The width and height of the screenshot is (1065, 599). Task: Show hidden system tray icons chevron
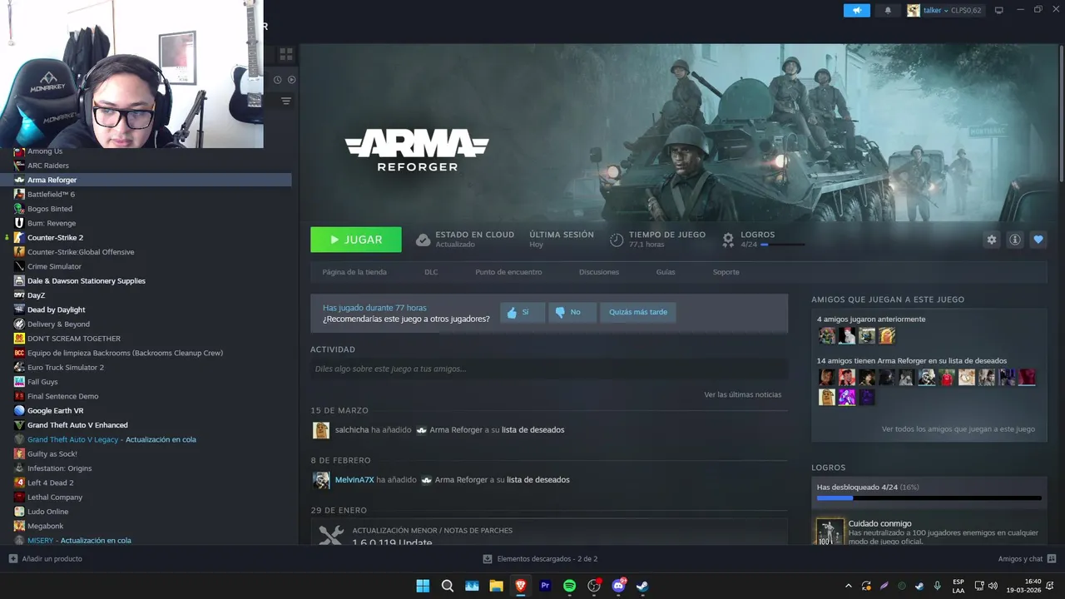pos(848,586)
